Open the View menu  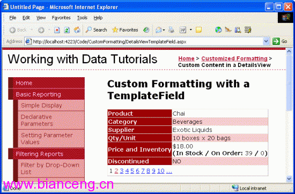(x=41, y=18)
